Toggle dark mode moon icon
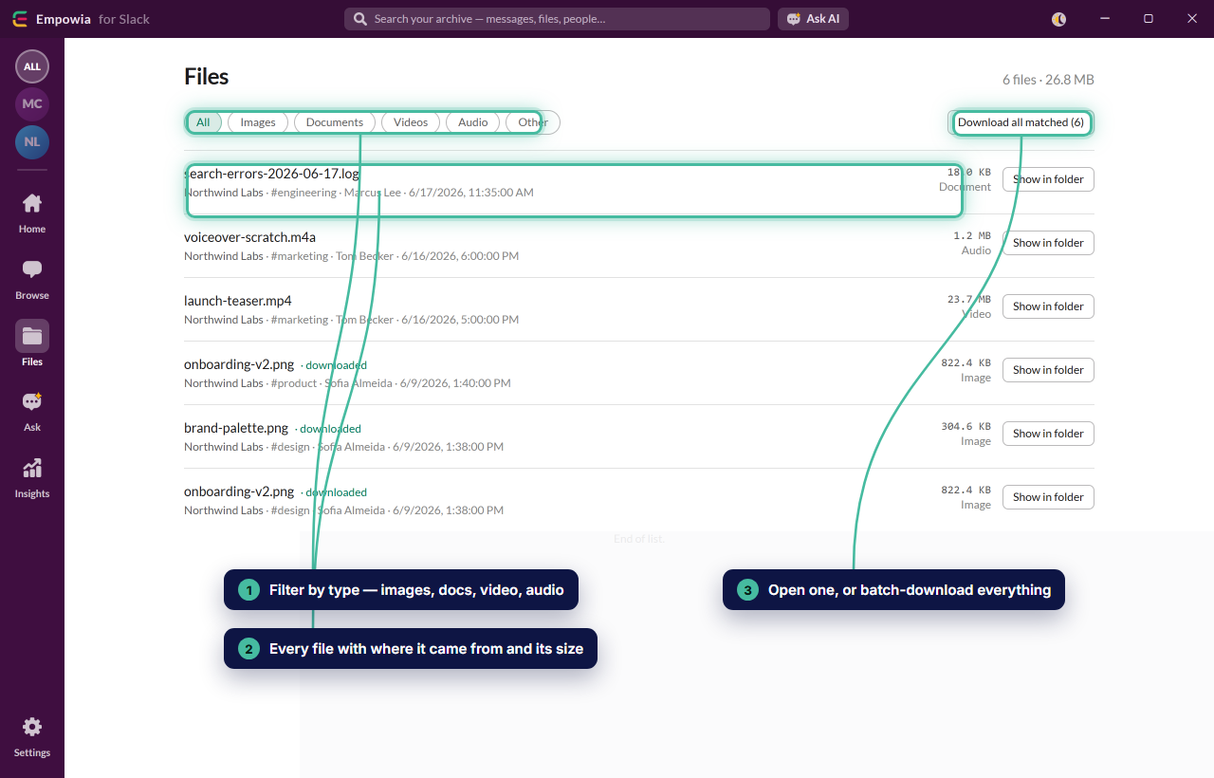The image size is (1214, 778). 1059,19
